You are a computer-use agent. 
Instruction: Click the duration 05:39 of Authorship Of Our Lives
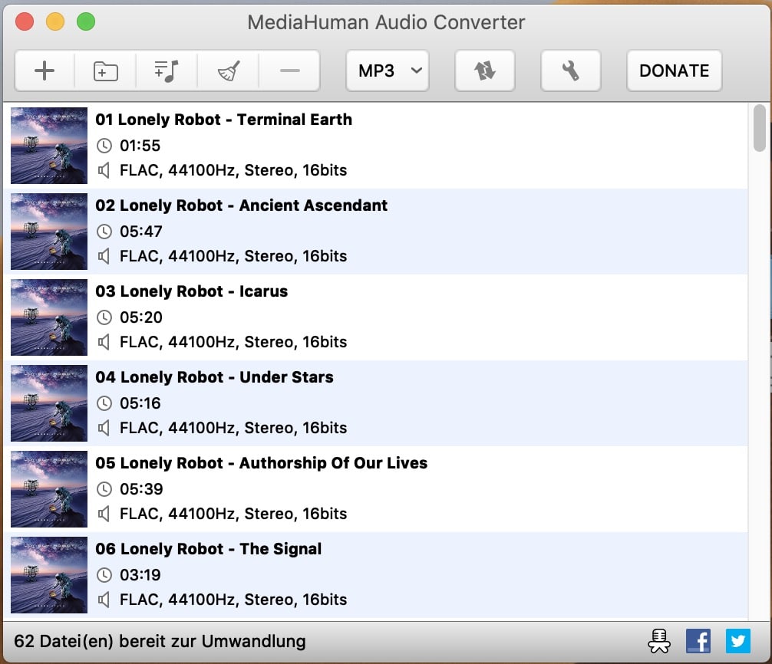(x=141, y=489)
